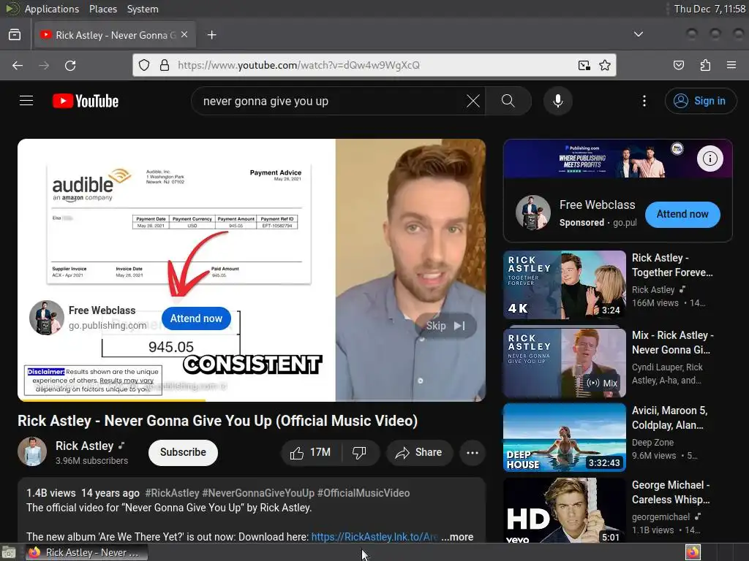Click go.publishing.com ad link text
The image size is (749, 561).
[108, 325]
